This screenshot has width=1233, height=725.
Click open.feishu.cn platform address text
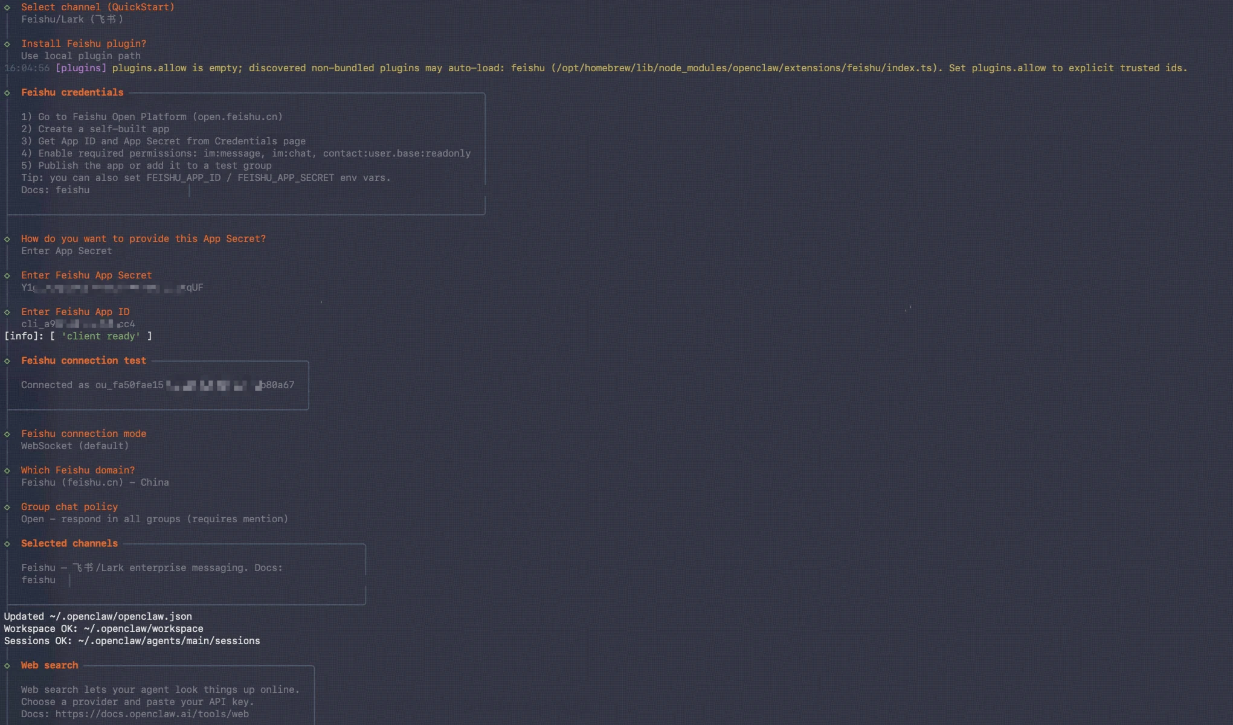click(237, 117)
